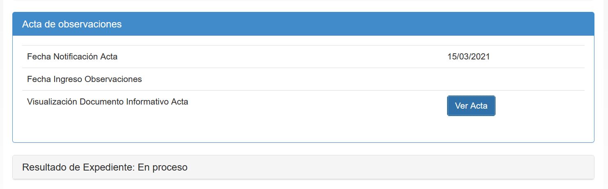Click the Fecha Notificación Acta label

pos(72,57)
